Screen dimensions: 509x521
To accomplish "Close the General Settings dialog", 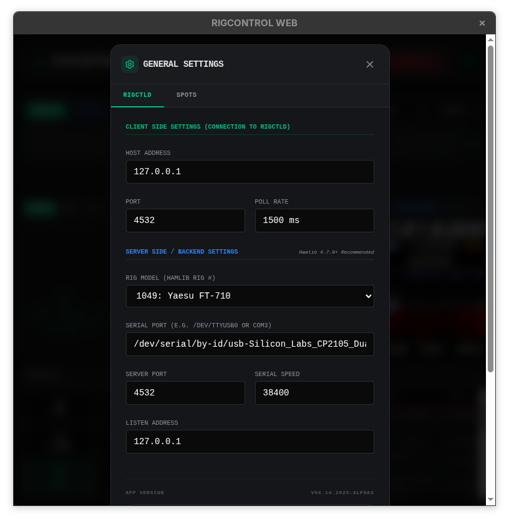I will coord(370,64).
